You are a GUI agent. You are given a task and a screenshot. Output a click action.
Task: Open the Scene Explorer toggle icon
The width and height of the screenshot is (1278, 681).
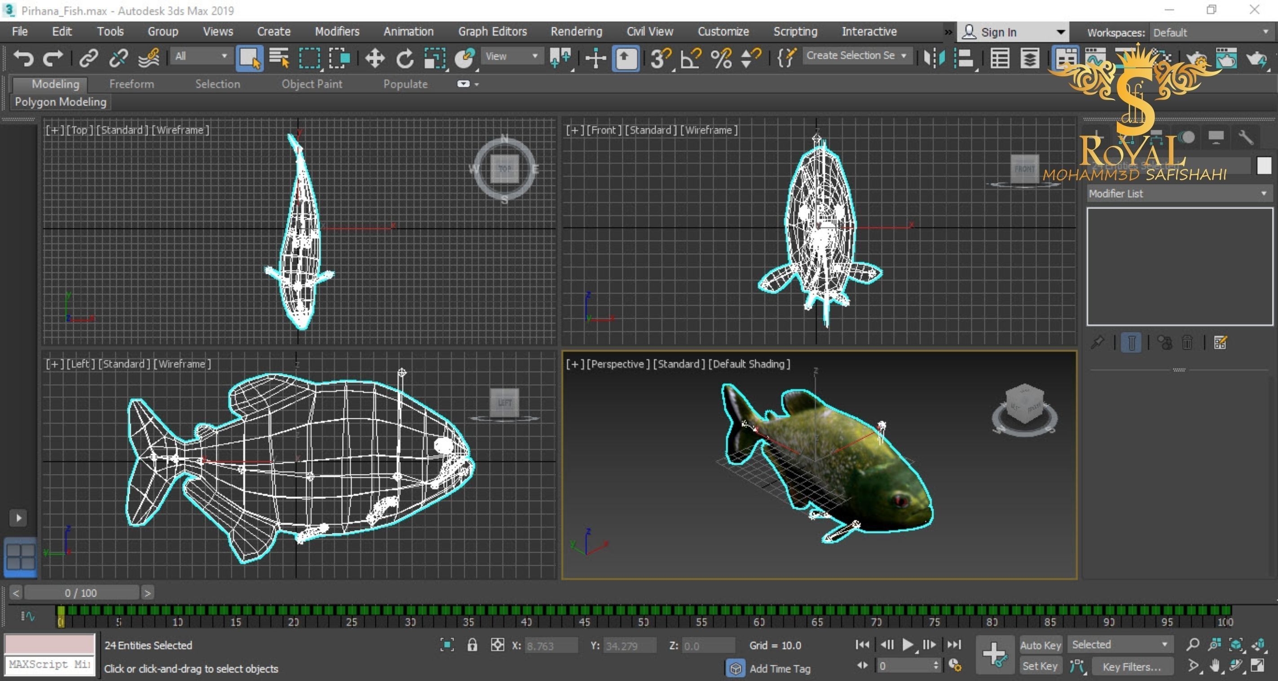click(x=1000, y=58)
